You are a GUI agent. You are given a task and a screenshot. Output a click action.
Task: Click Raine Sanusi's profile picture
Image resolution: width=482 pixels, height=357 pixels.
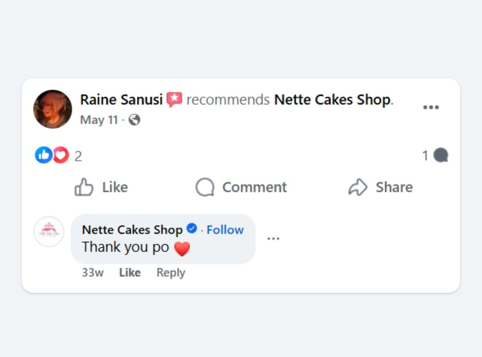[53, 109]
